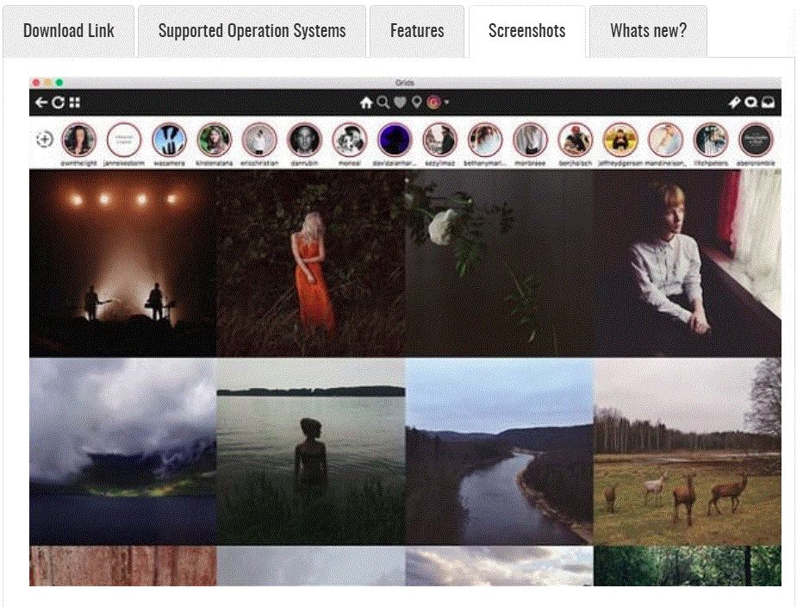Viewport: 797px width, 607px height.
Task: Open the green forest trees photo
Action: click(688, 566)
